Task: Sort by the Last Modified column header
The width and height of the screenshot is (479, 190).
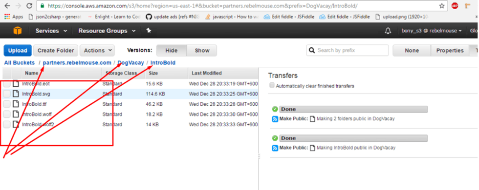Action: (x=223, y=73)
